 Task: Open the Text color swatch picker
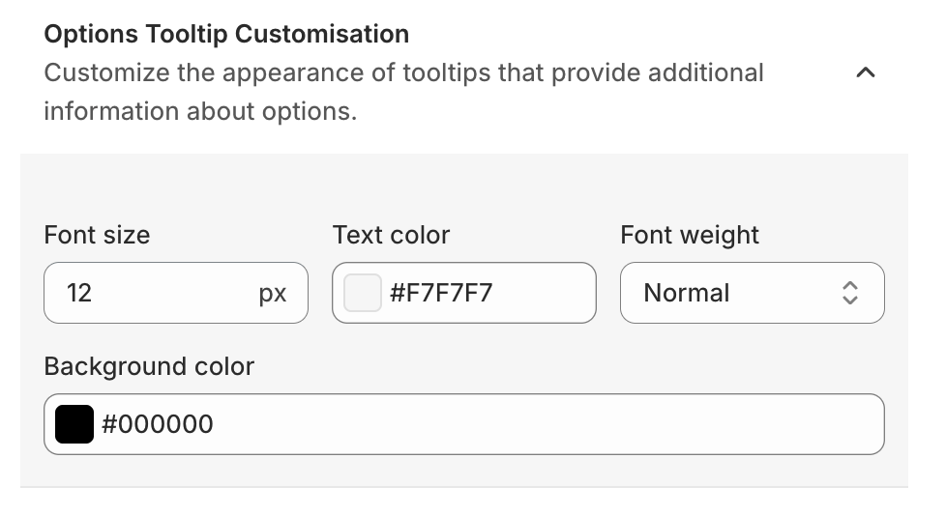coord(363,293)
